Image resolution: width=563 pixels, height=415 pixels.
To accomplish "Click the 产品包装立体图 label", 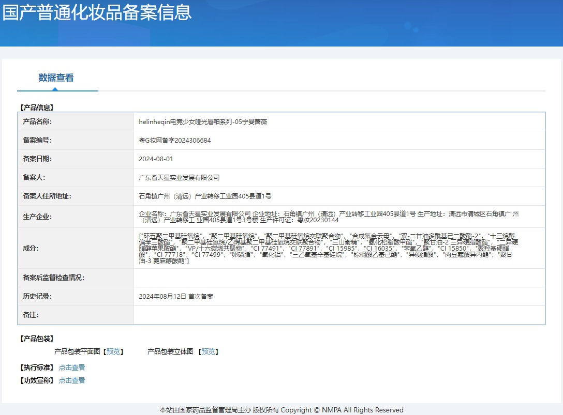I will [171, 351].
